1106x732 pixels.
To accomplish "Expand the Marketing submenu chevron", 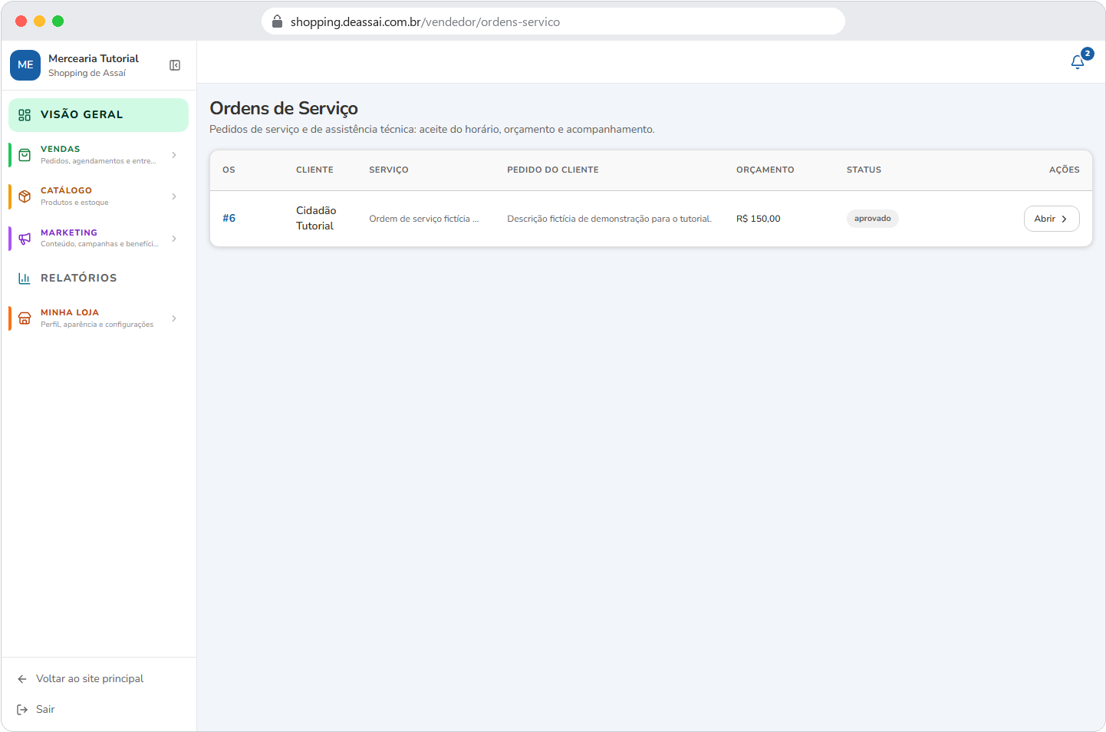I will click(x=174, y=239).
